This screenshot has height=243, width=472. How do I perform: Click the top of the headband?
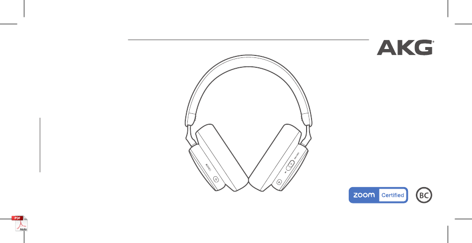point(248,61)
